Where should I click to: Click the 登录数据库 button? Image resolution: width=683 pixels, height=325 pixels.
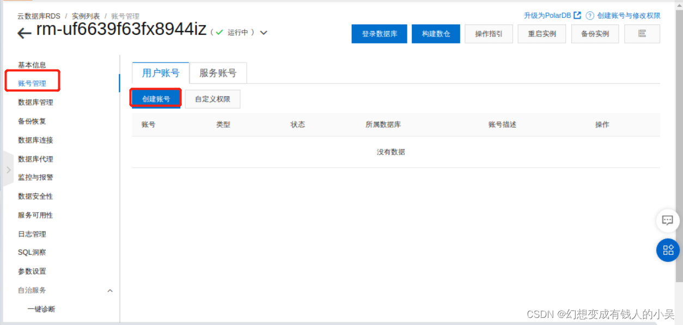[380, 34]
